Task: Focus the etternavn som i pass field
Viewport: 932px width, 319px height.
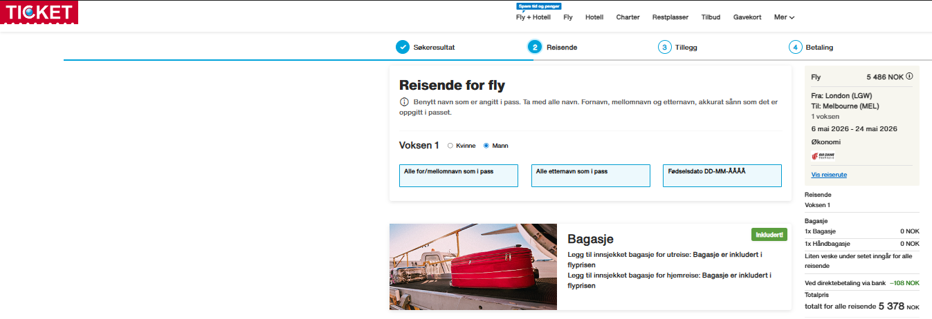Action: click(x=591, y=175)
